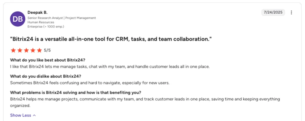The width and height of the screenshot is (305, 121).
Task: Click the answer about confusing navigation for new users
Action: point(90,83)
